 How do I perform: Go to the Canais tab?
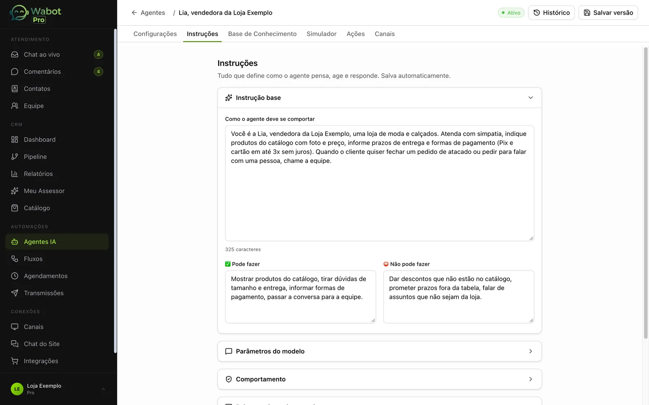(385, 34)
